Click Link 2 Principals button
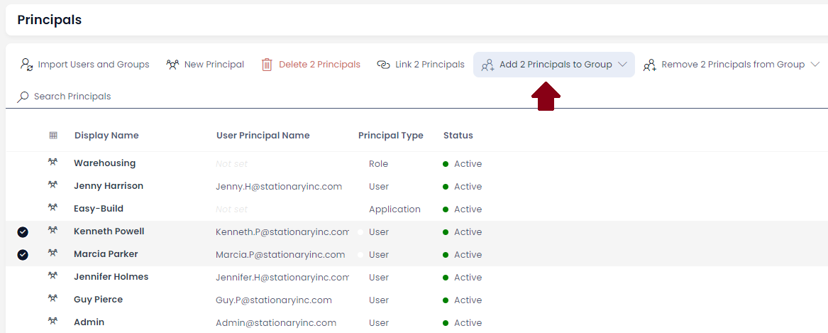The width and height of the screenshot is (828, 333). pyautogui.click(x=421, y=65)
